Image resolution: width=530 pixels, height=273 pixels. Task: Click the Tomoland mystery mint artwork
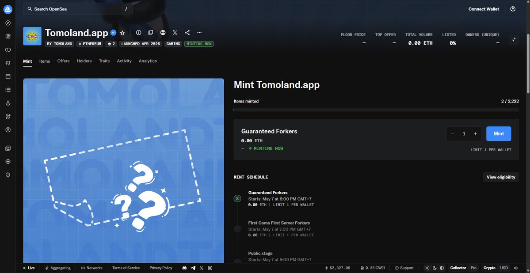pyautogui.click(x=123, y=171)
